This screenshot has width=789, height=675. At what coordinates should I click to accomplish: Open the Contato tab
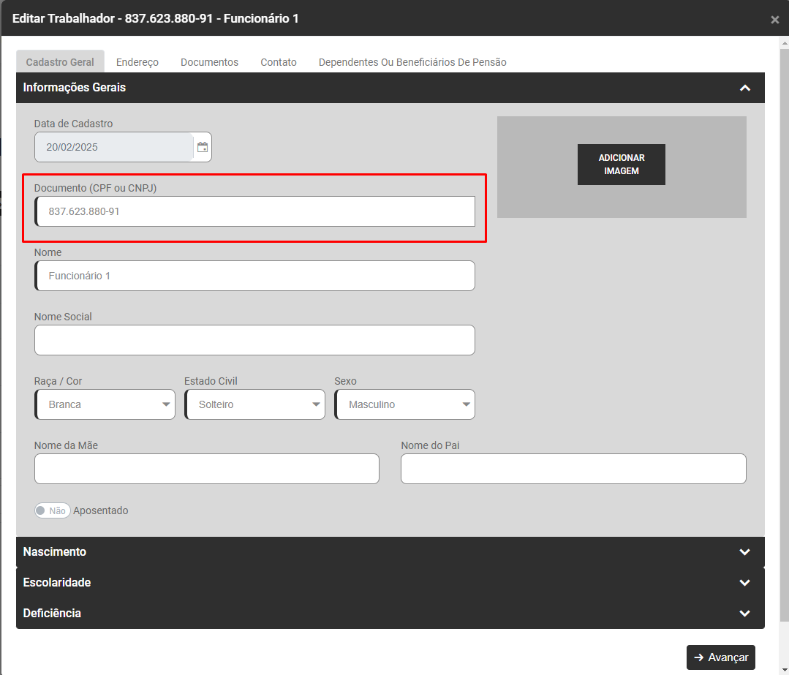coord(279,62)
